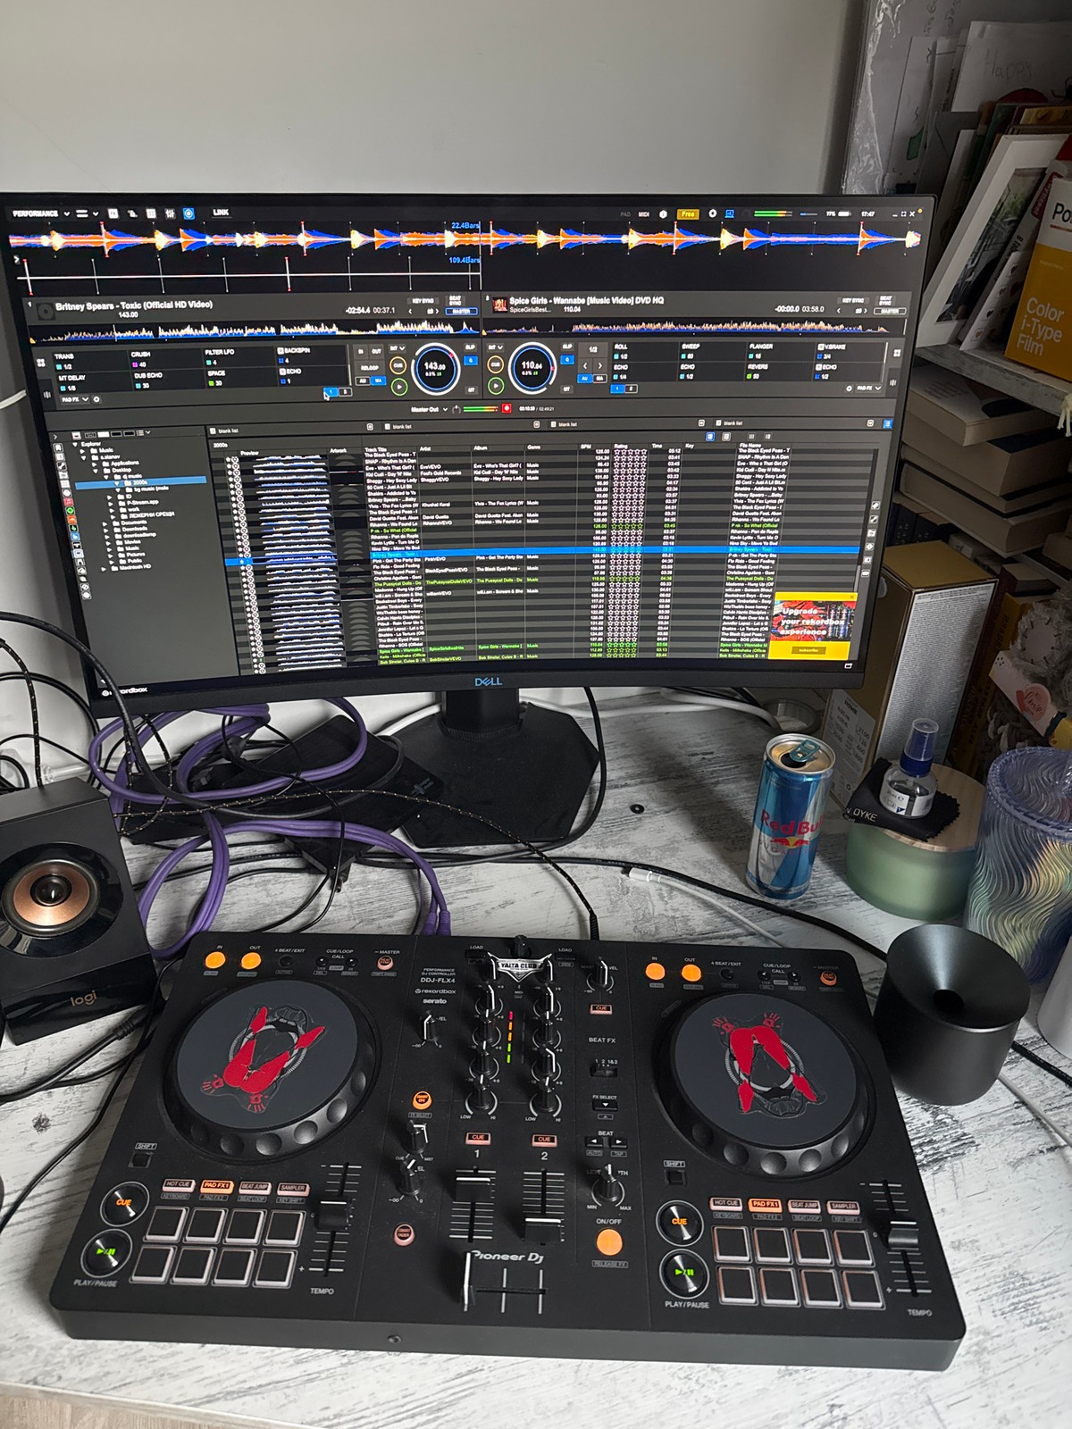Collapse the Explorer tree node
Screen dimensions: 1072x1429
pyautogui.click(x=74, y=444)
